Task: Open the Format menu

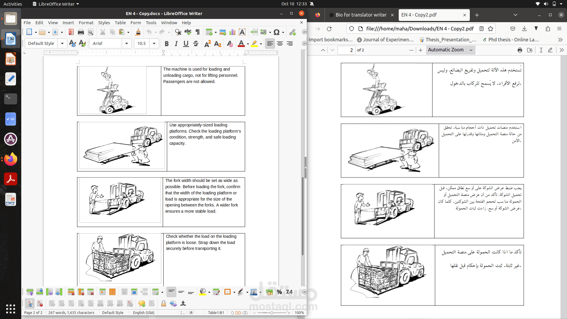Action: pyautogui.click(x=86, y=23)
